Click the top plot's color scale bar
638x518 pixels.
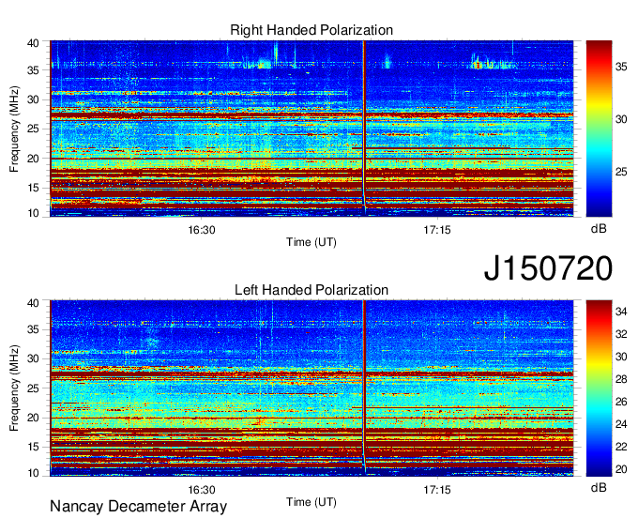click(599, 129)
